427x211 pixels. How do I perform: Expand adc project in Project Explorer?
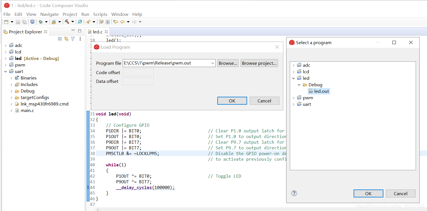tap(6, 45)
